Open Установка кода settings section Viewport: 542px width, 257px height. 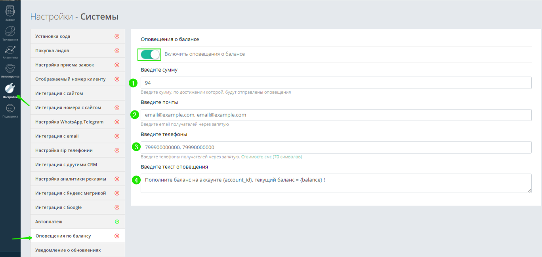tap(78, 36)
